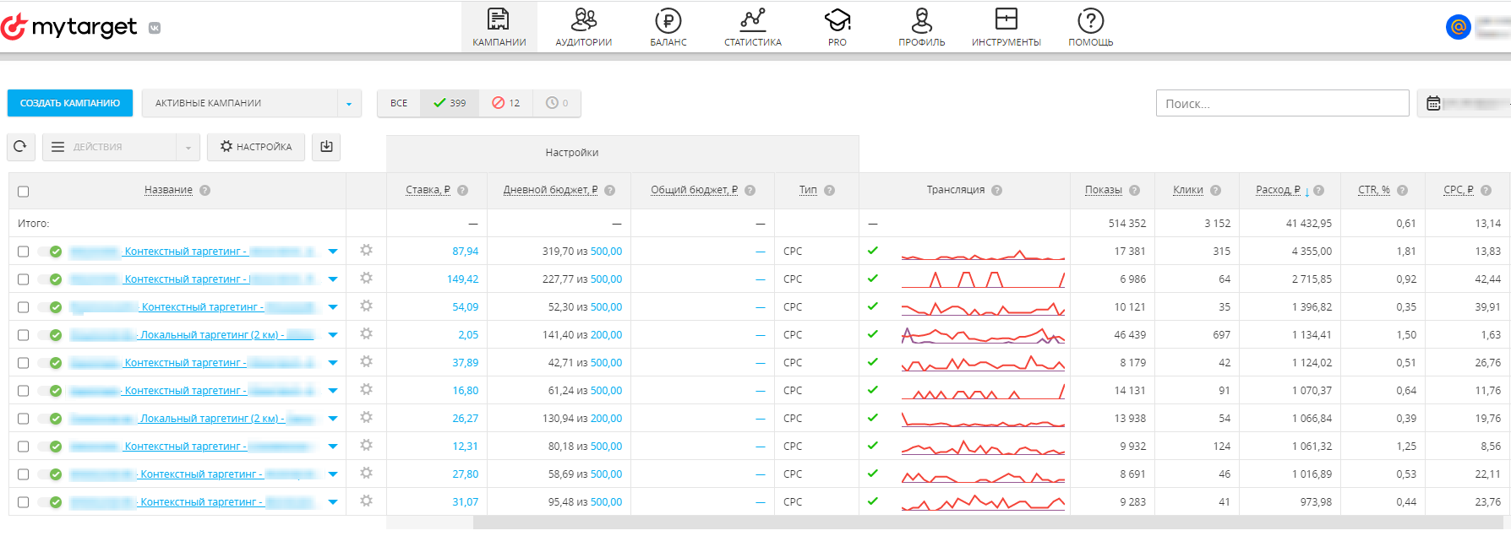The width and height of the screenshot is (1511, 536).
Task: Open the Статистика chart icon
Action: coord(753,19)
